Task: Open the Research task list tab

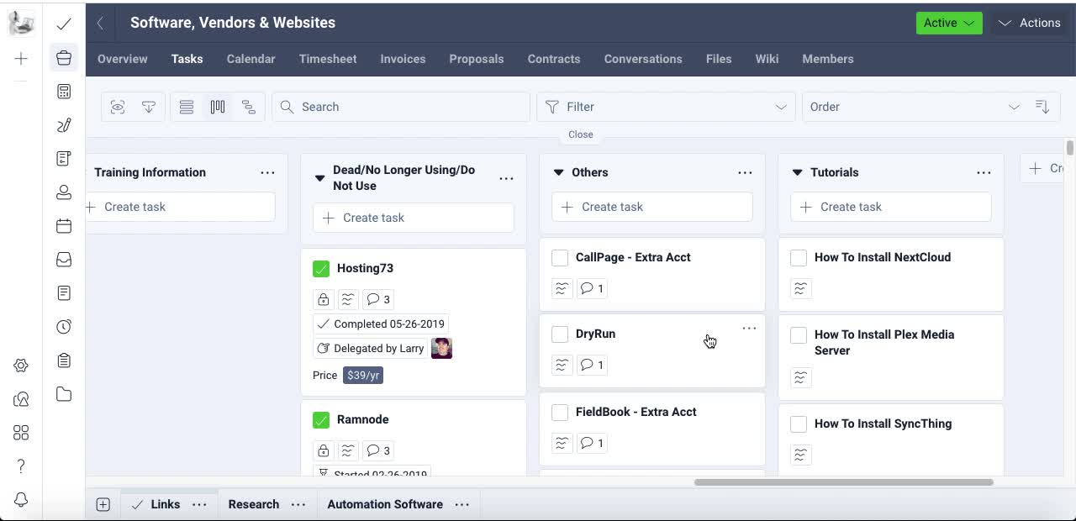Action: point(253,504)
